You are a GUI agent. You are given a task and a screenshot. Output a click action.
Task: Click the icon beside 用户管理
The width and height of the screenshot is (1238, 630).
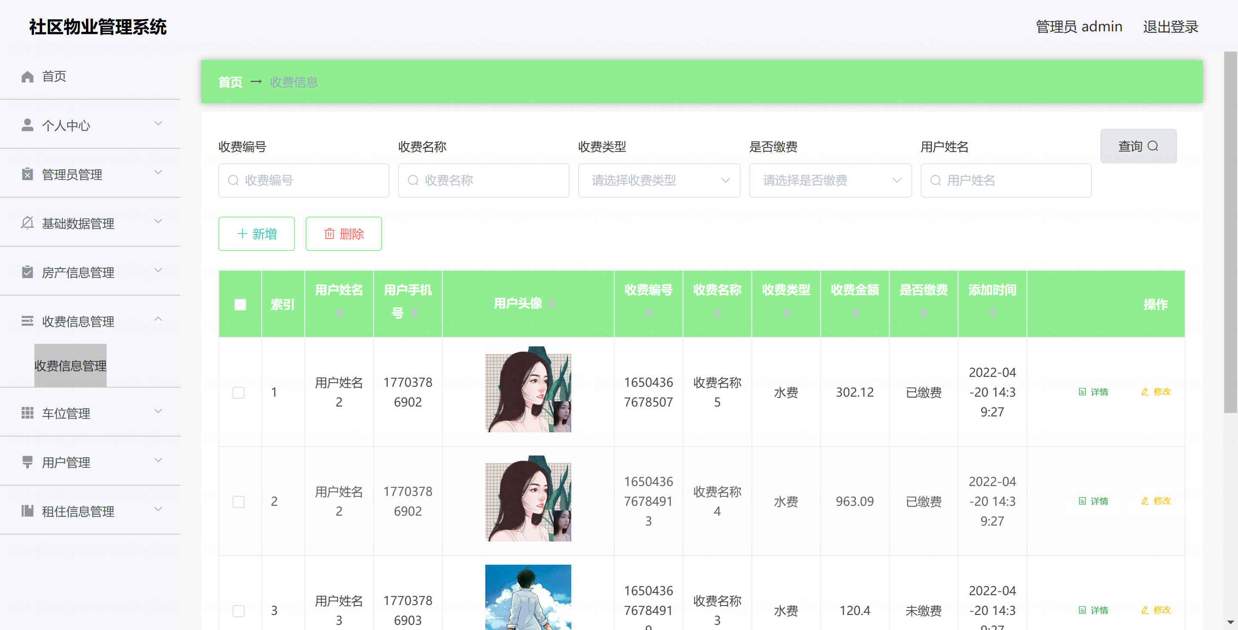pyautogui.click(x=28, y=462)
